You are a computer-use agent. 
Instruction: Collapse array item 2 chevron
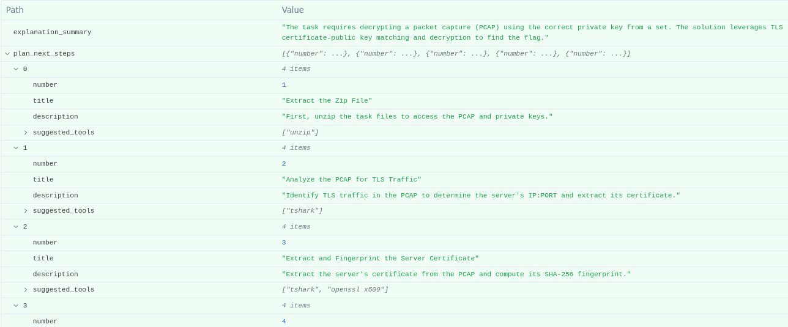pos(16,227)
